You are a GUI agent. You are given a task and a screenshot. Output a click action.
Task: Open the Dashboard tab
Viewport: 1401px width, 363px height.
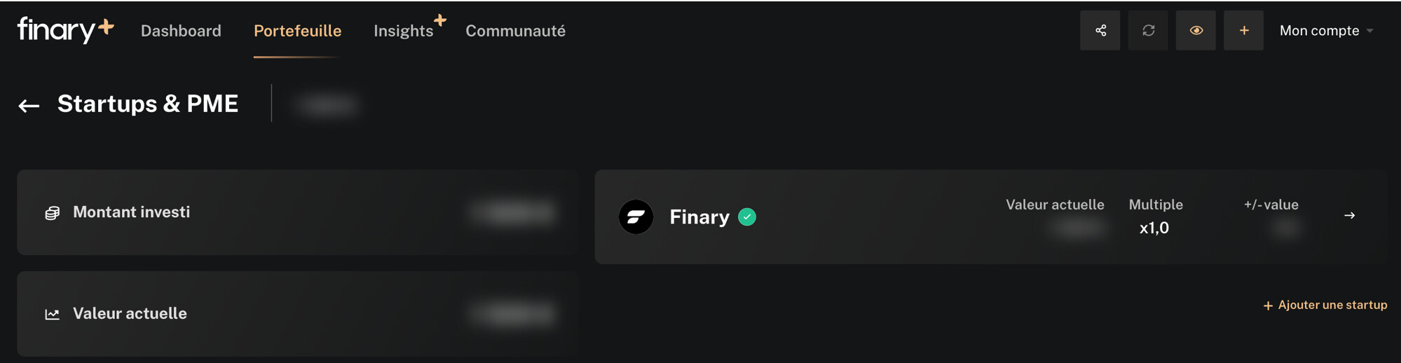[x=181, y=31]
